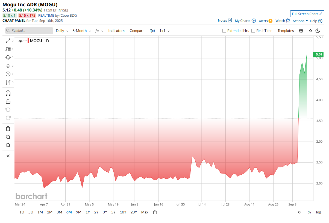
Task: Switch to dark mode moon icon
Action: 318,31
